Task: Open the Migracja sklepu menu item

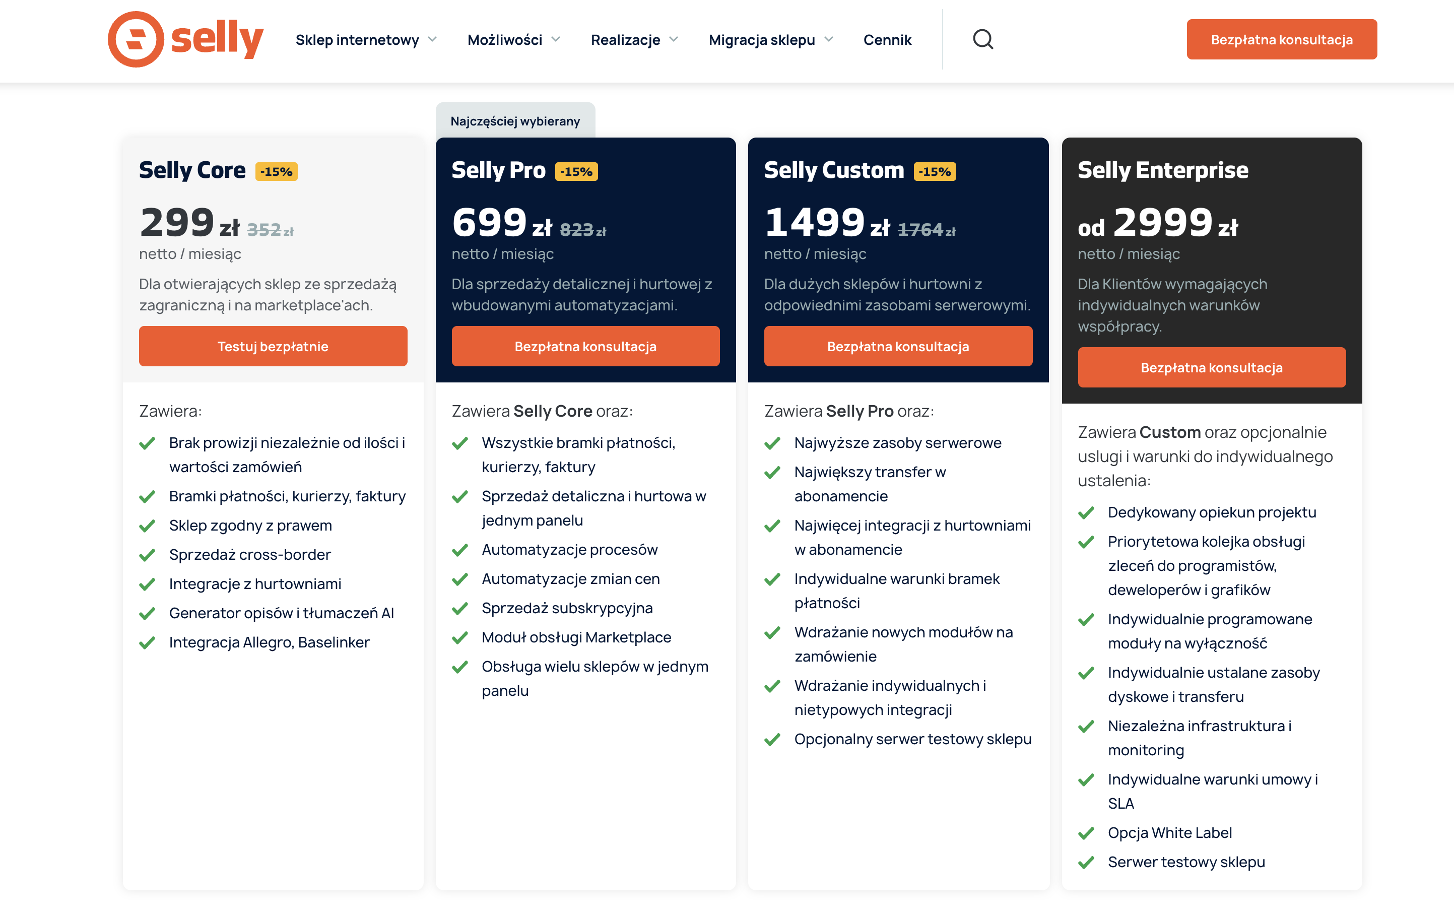Action: coord(761,40)
